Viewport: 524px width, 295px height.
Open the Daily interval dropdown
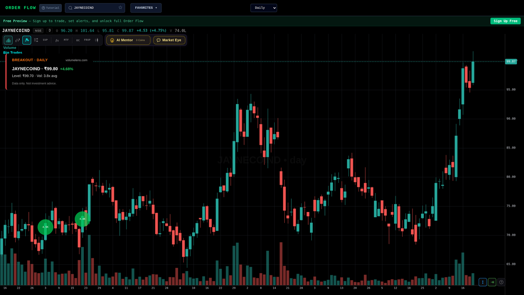coord(264,7)
